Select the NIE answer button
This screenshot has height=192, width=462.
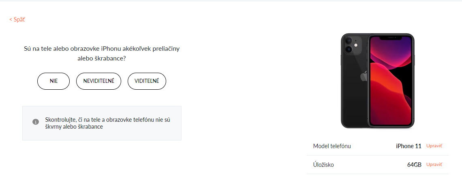(53, 81)
